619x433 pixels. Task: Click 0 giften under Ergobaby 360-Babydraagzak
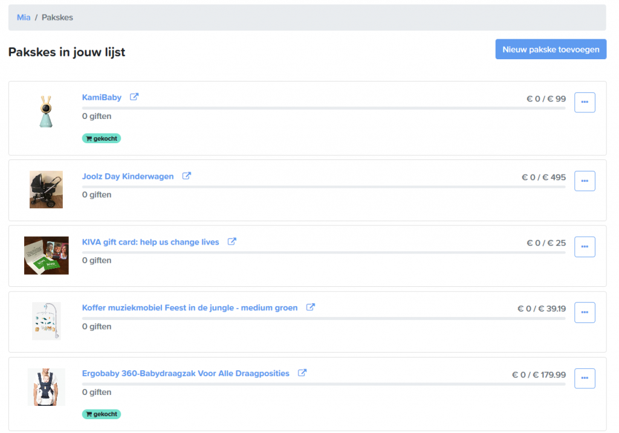click(x=97, y=392)
